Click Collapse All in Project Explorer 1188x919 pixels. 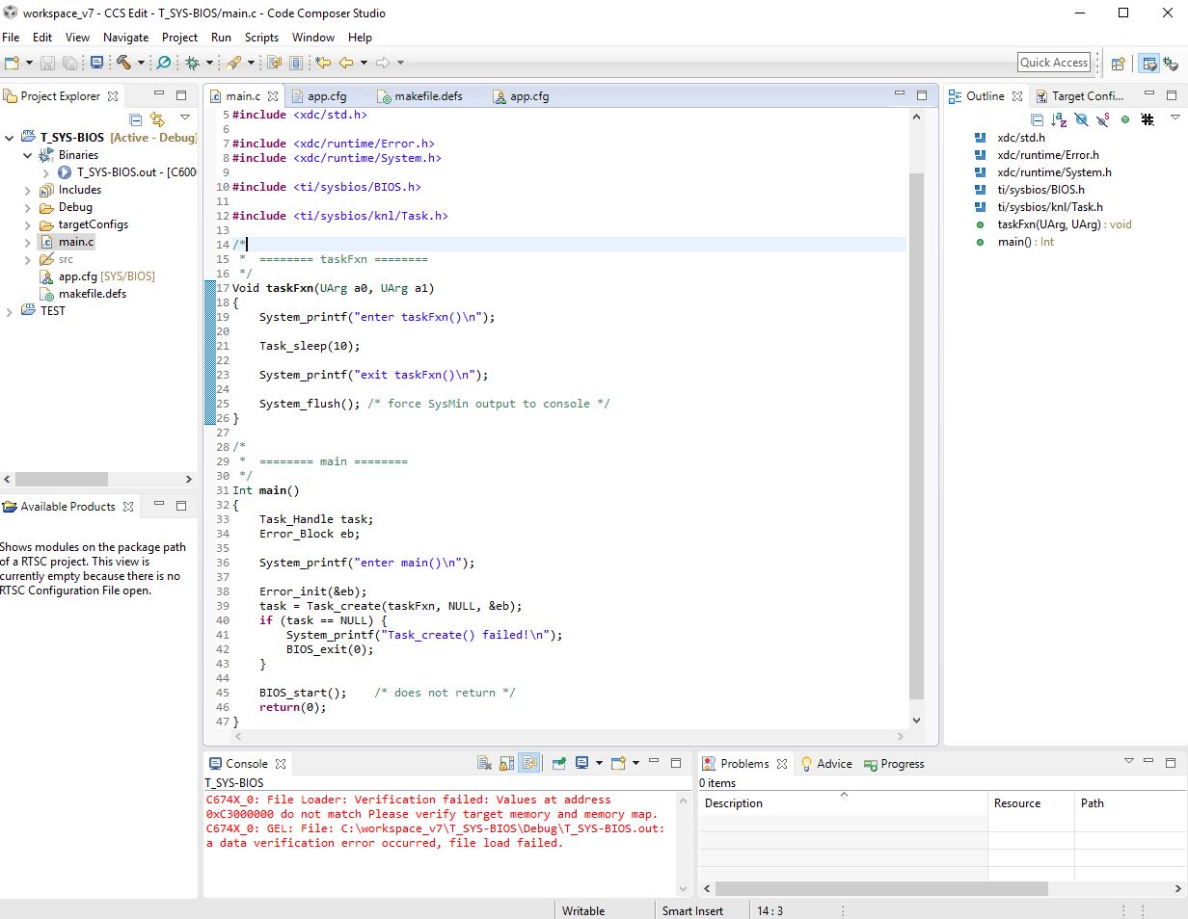point(136,119)
